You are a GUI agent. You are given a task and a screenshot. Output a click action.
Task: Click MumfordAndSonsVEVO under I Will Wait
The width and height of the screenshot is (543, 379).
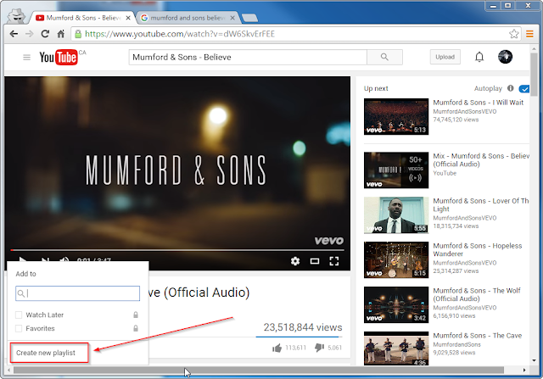coord(465,111)
